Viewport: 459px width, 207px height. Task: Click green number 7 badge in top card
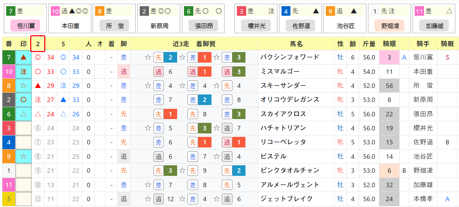coord(11,11)
